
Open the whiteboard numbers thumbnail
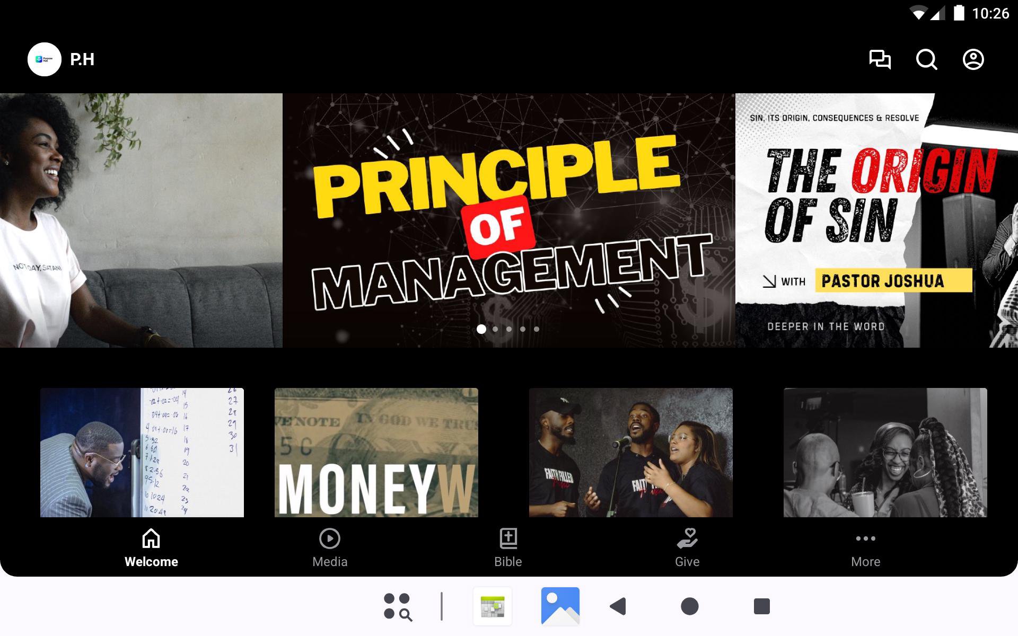click(x=142, y=452)
